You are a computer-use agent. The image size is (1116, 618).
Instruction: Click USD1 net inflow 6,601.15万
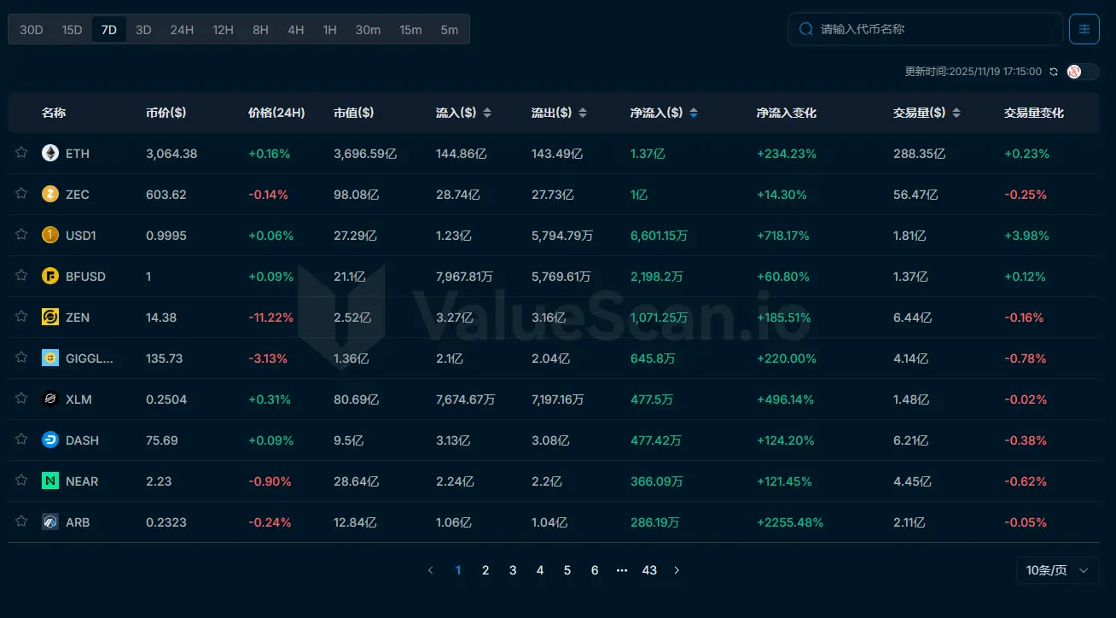click(659, 236)
